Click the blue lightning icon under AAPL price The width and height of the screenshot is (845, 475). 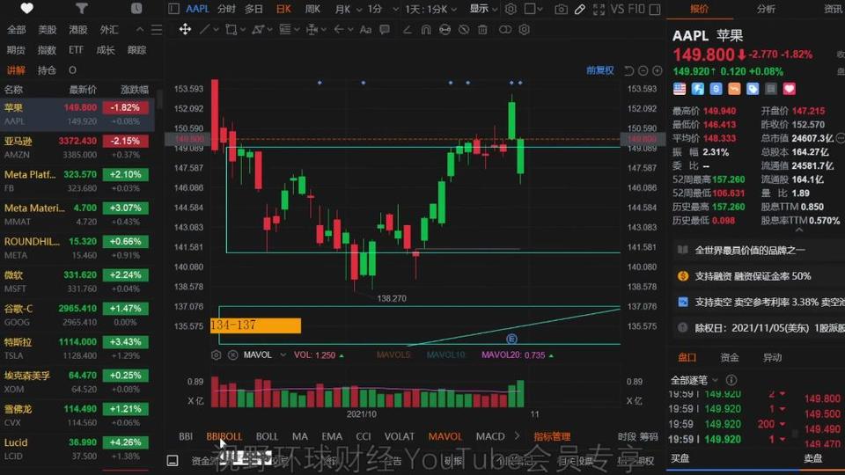pos(698,89)
